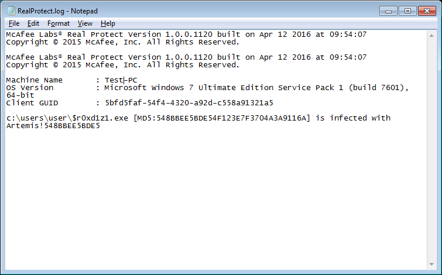
Task: Click the scrollbar up arrow
Action: [x=431, y=36]
